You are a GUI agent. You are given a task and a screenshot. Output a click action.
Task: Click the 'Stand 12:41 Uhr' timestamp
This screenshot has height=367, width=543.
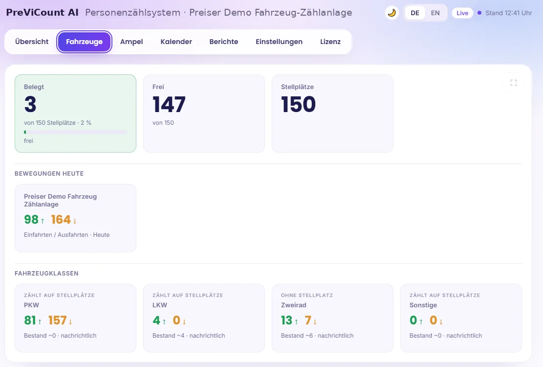point(508,13)
